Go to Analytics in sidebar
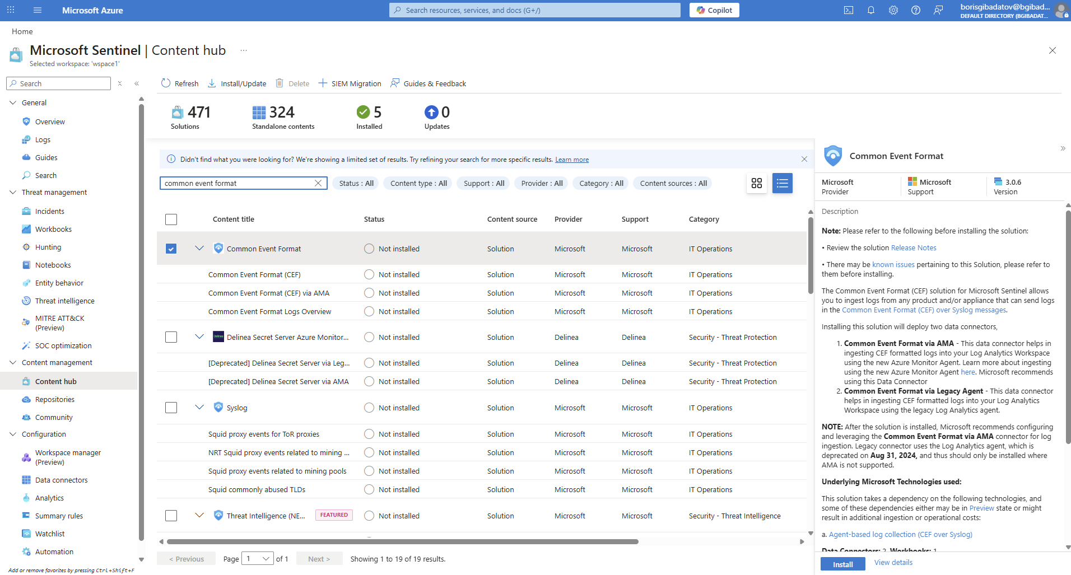The image size is (1071, 575). (x=49, y=498)
